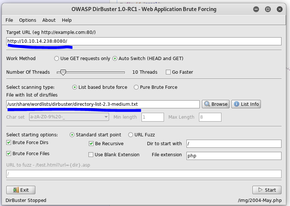290x206 pixels.
Task: Open the Options menu
Action: 28,20
